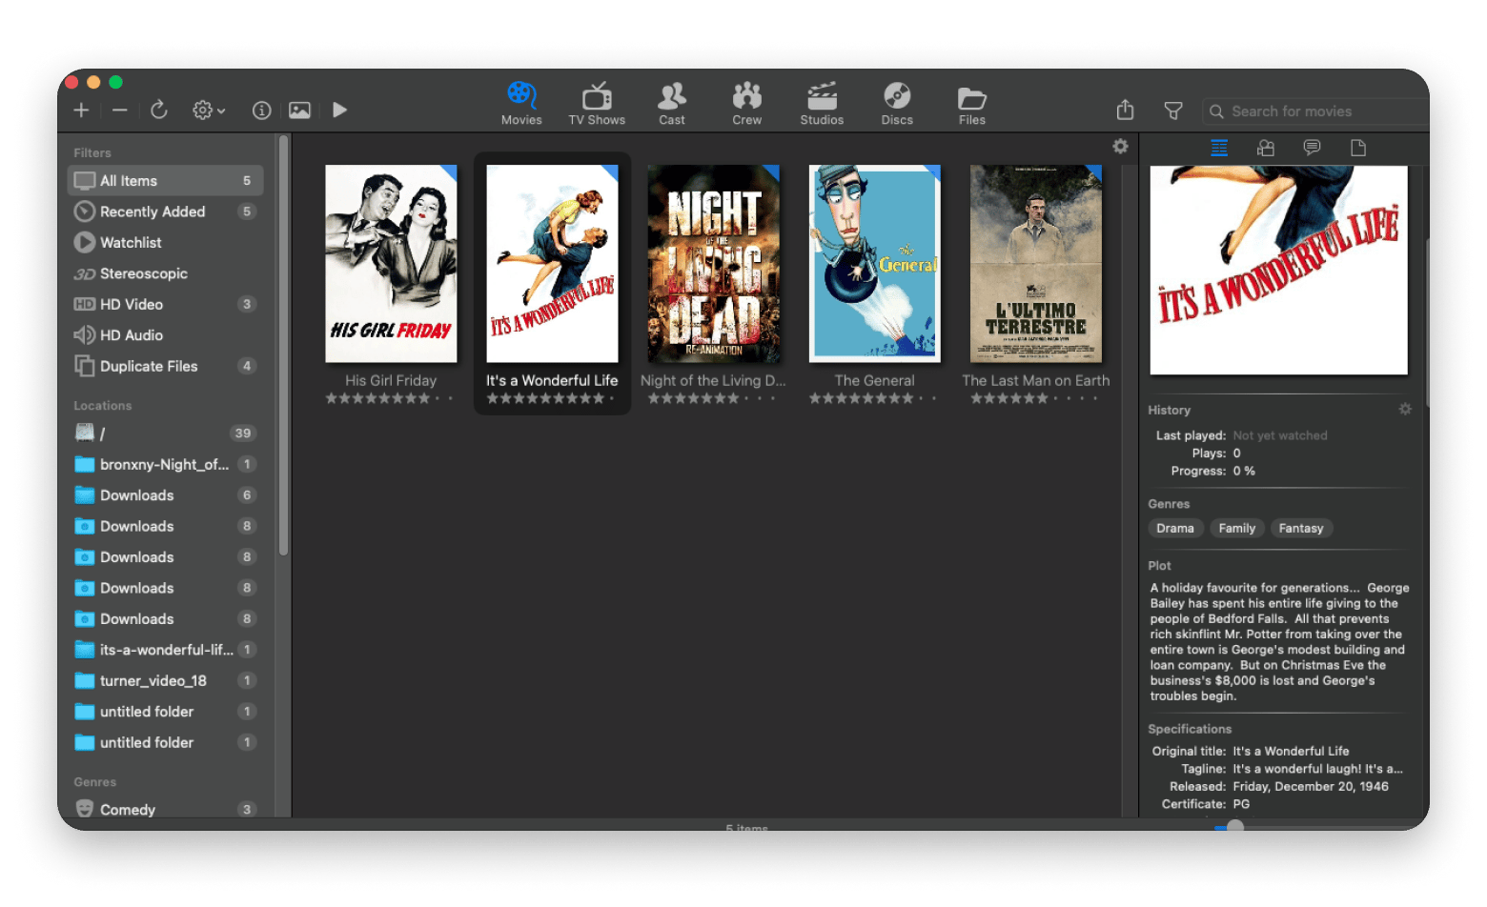Open the settings gear dropdown with chevron
1487x907 pixels.
coord(206,110)
